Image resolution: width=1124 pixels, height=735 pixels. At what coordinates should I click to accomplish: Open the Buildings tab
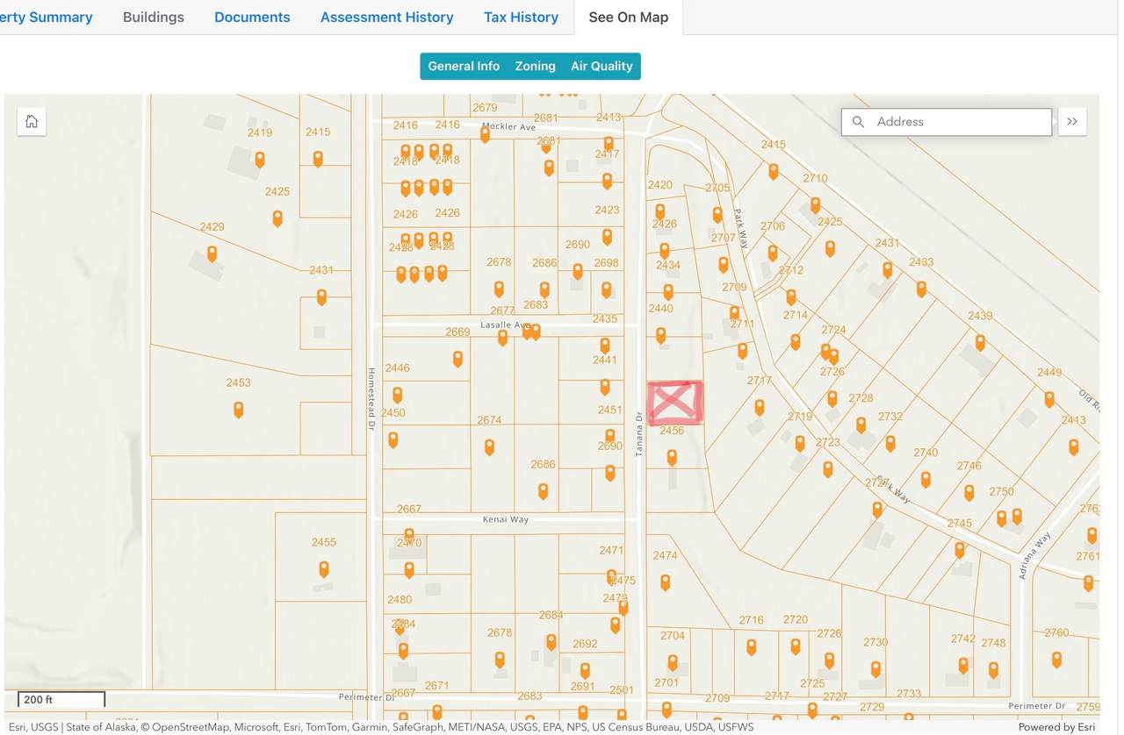click(154, 18)
